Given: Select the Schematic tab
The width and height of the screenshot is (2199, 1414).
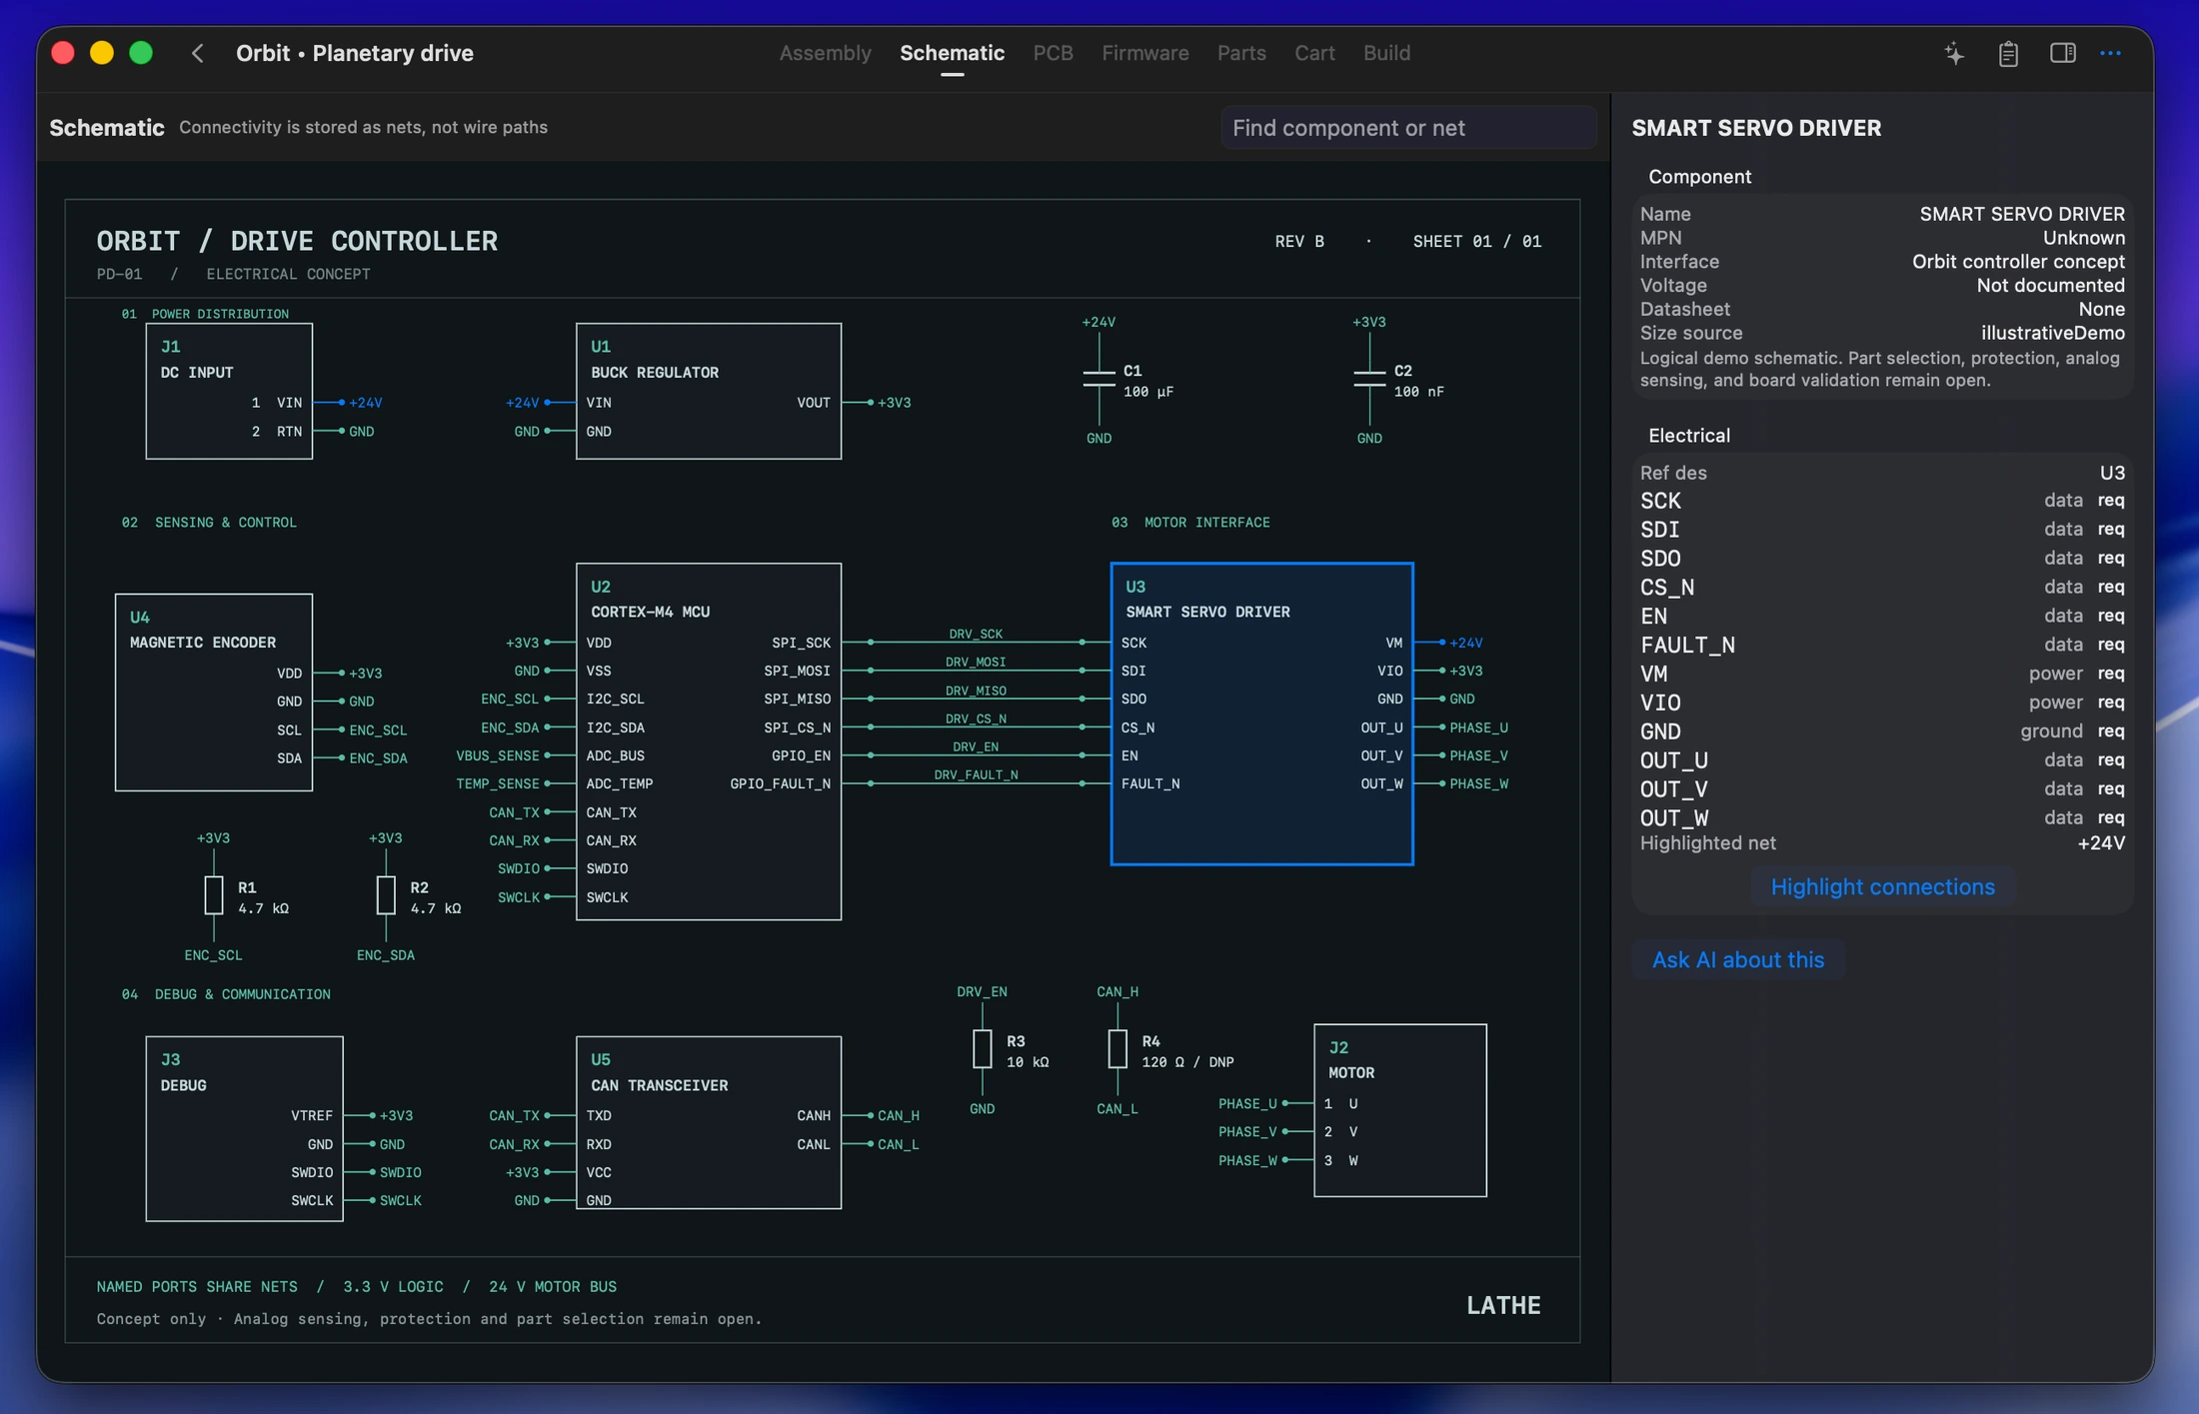Looking at the screenshot, I should 952,53.
